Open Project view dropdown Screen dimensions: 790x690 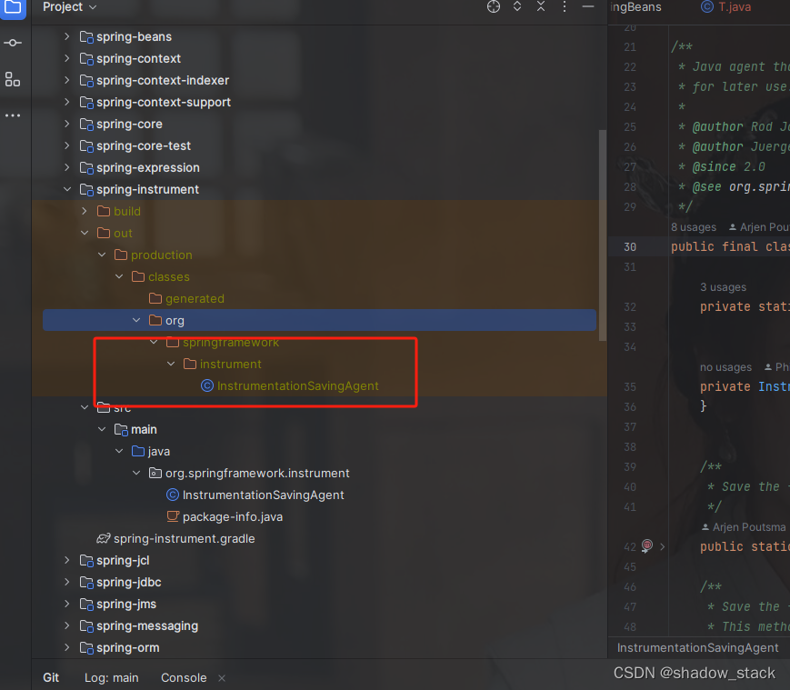point(69,7)
